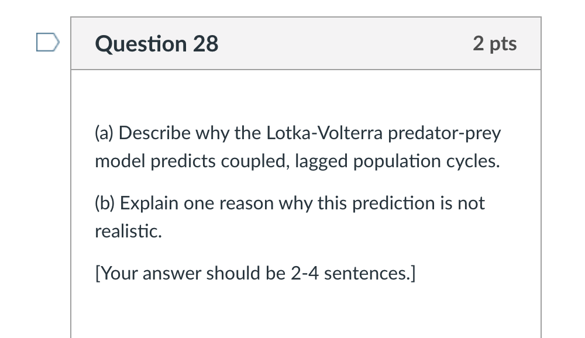The width and height of the screenshot is (585, 338).
Task: Click the bracketed sentence-length instruction
Action: pos(255,274)
